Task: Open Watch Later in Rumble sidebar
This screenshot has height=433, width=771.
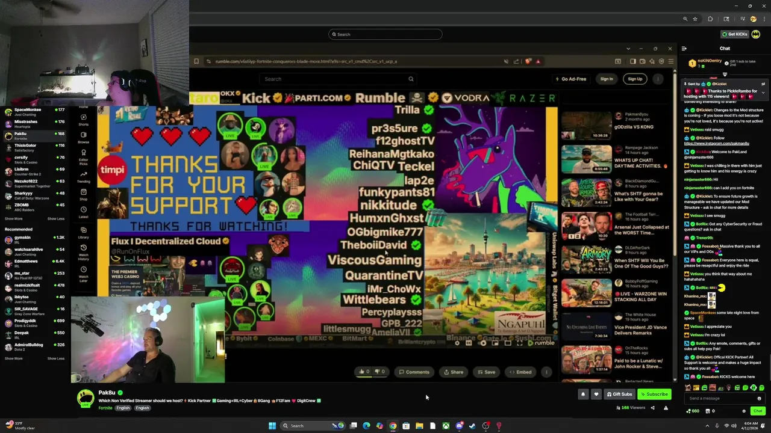Action: click(83, 274)
